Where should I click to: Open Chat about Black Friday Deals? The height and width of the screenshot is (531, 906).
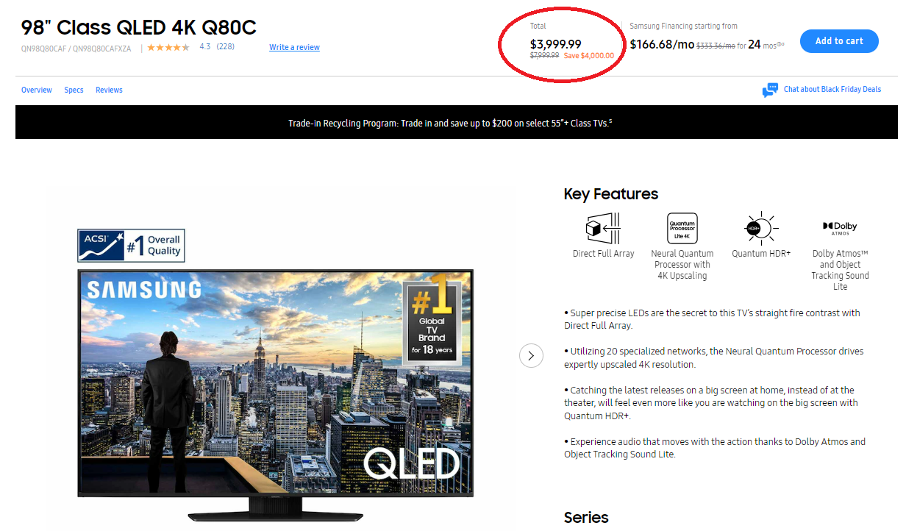coord(832,90)
